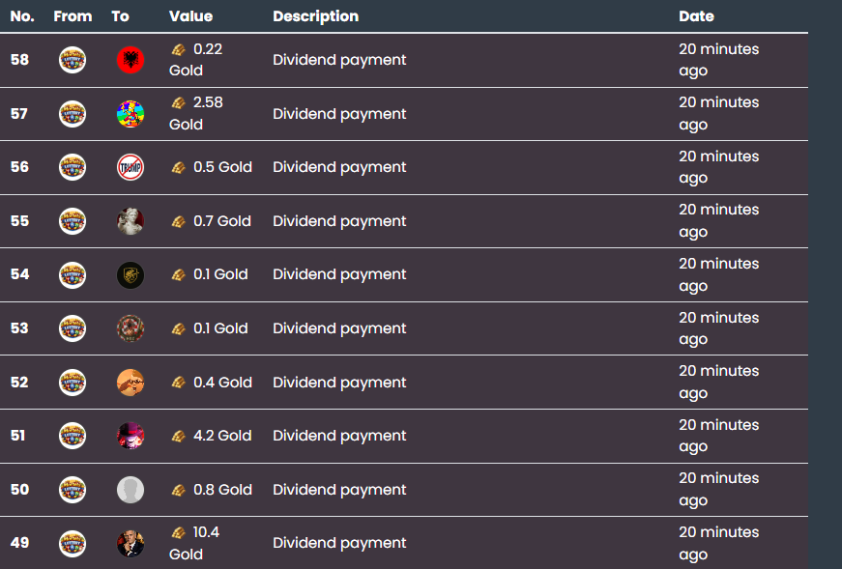Select the Description column header
The image size is (842, 569).
[x=316, y=16]
